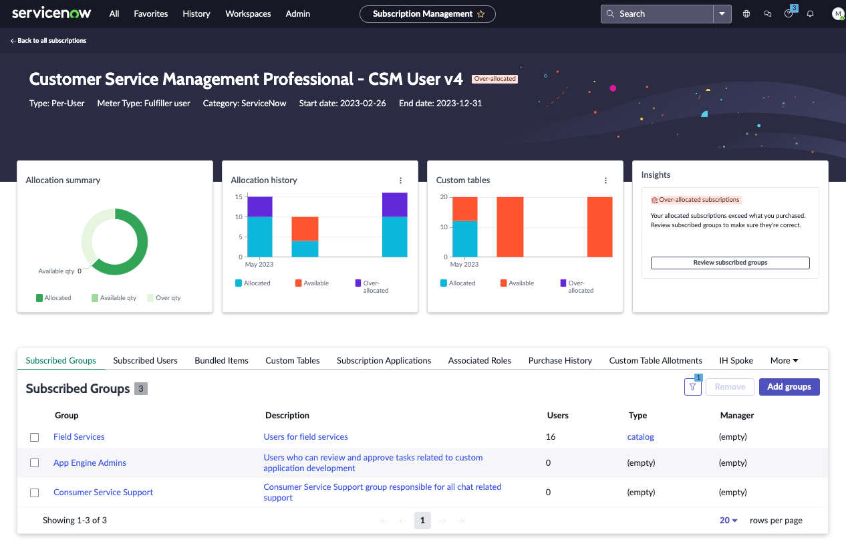
Task: Expand the search options dropdown arrow
Action: tap(722, 14)
